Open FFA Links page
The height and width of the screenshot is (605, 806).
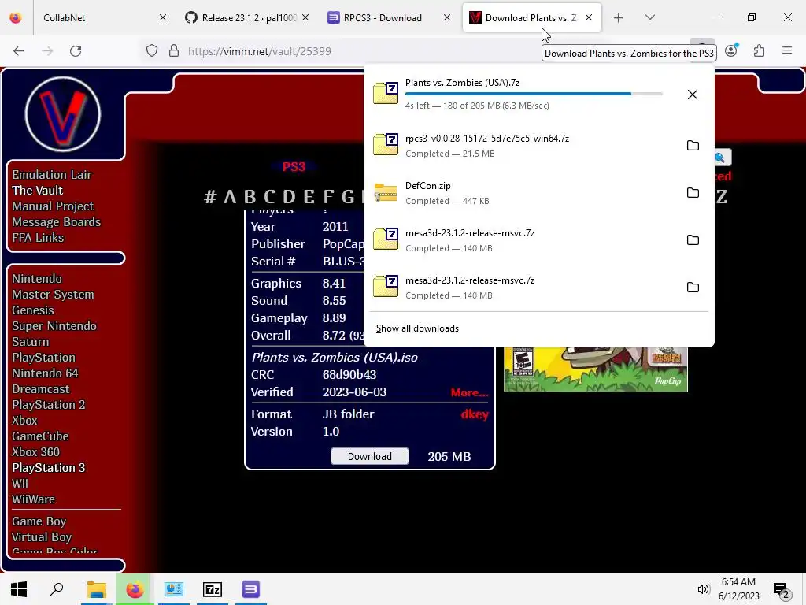[38, 238]
